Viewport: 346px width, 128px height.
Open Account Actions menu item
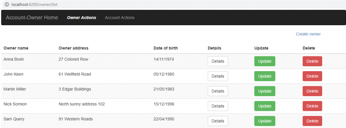[x=120, y=17]
